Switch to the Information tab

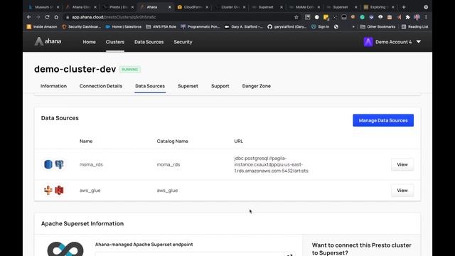click(x=53, y=86)
